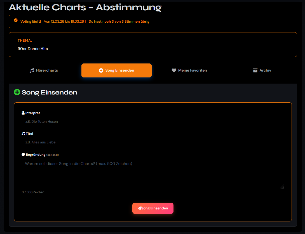Click the 90er Dance Hits theme box

pos(152,45)
